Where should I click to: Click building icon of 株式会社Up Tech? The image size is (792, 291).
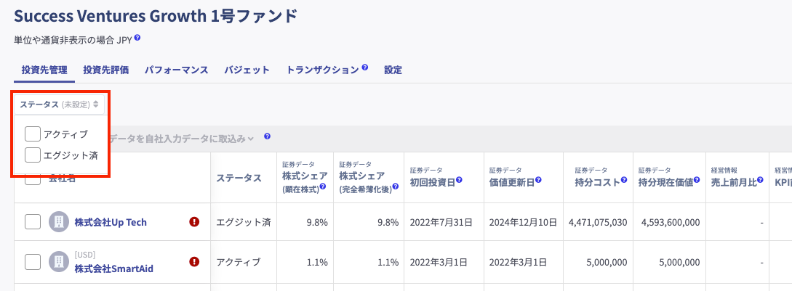tap(58, 222)
